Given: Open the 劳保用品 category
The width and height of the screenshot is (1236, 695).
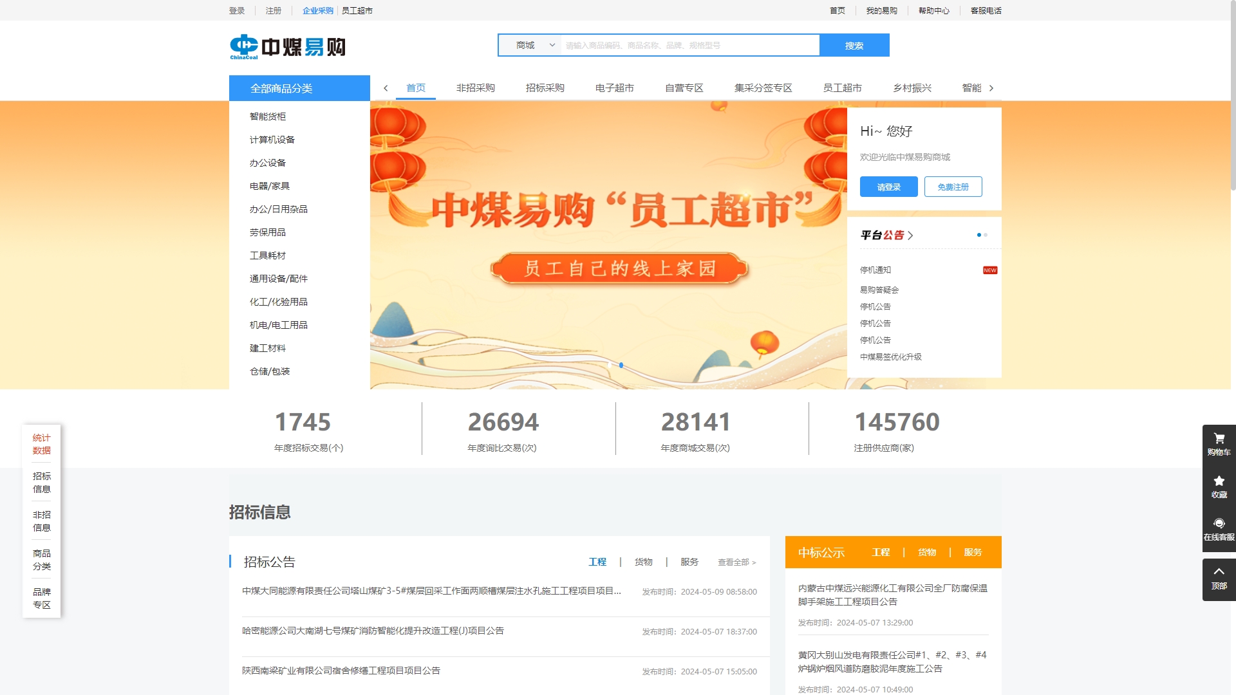Looking at the screenshot, I should [268, 232].
